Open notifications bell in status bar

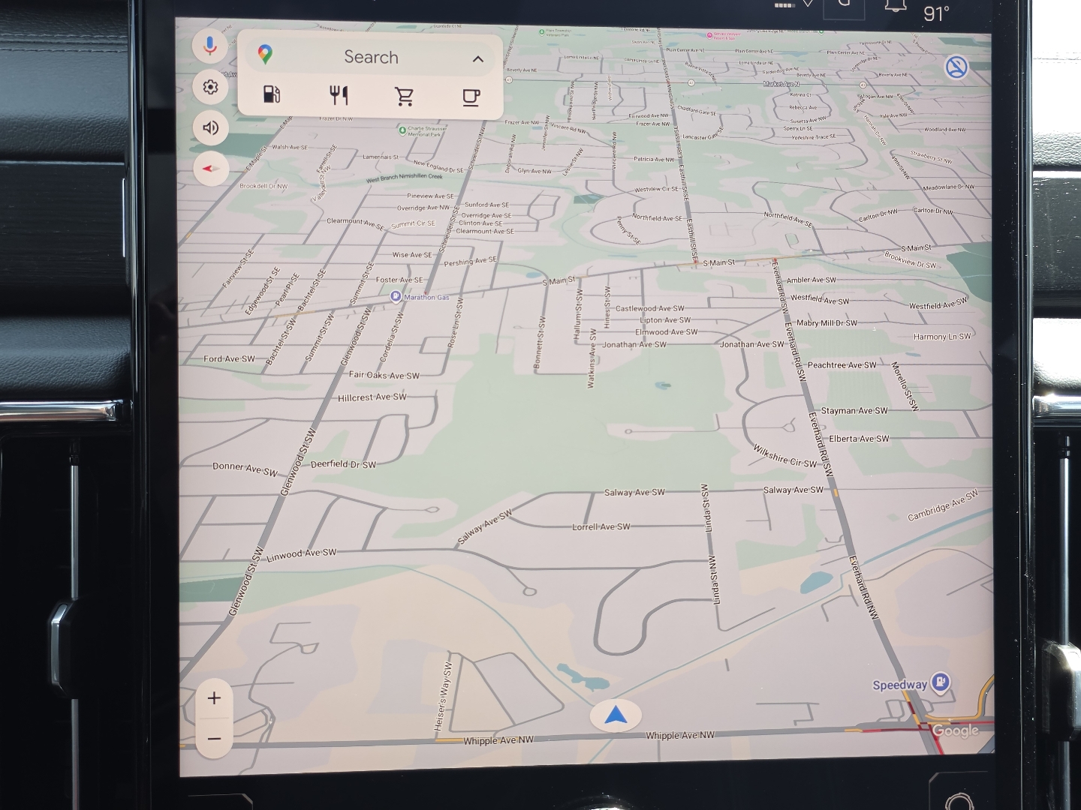coord(895,6)
